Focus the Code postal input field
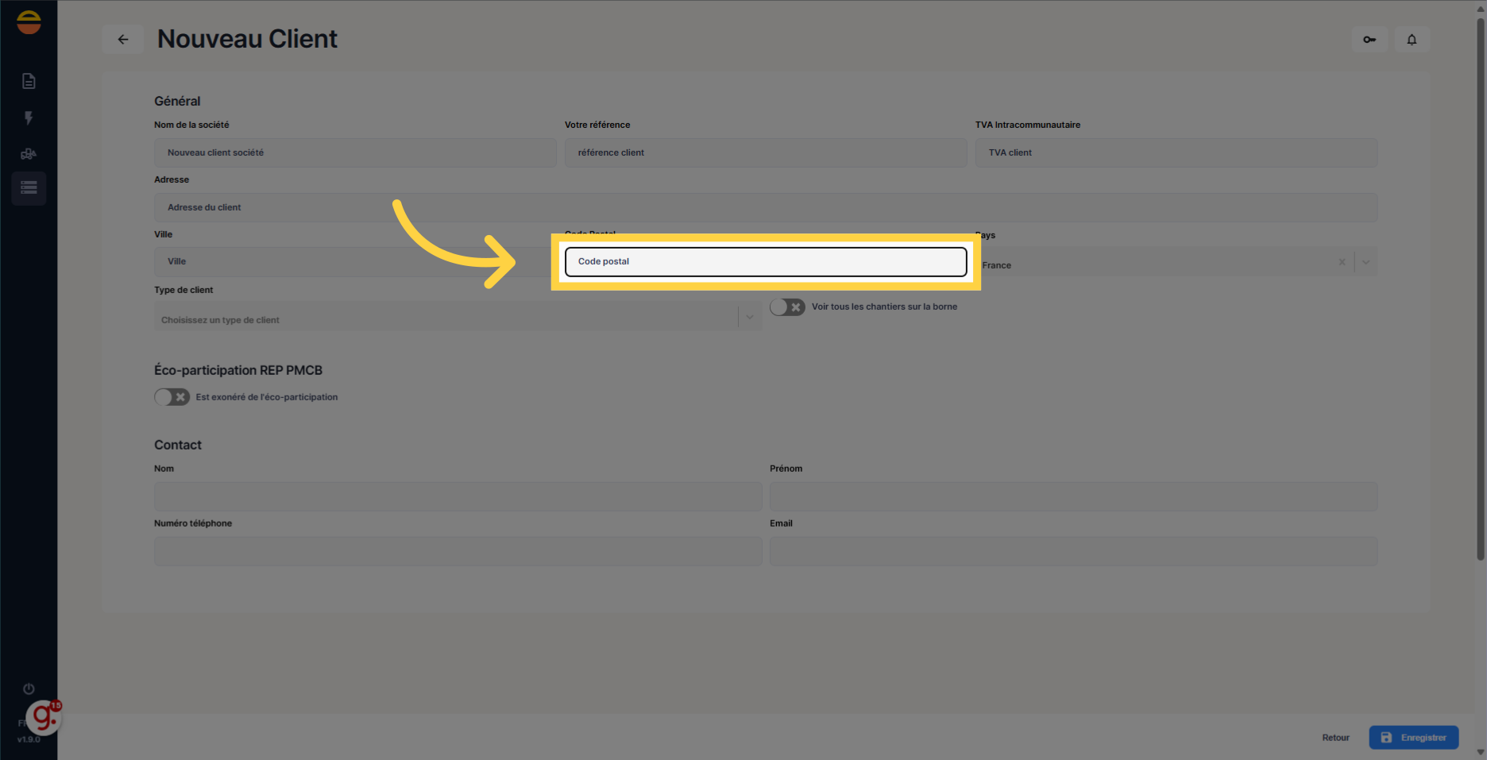Image resolution: width=1487 pixels, height=760 pixels. [x=766, y=262]
